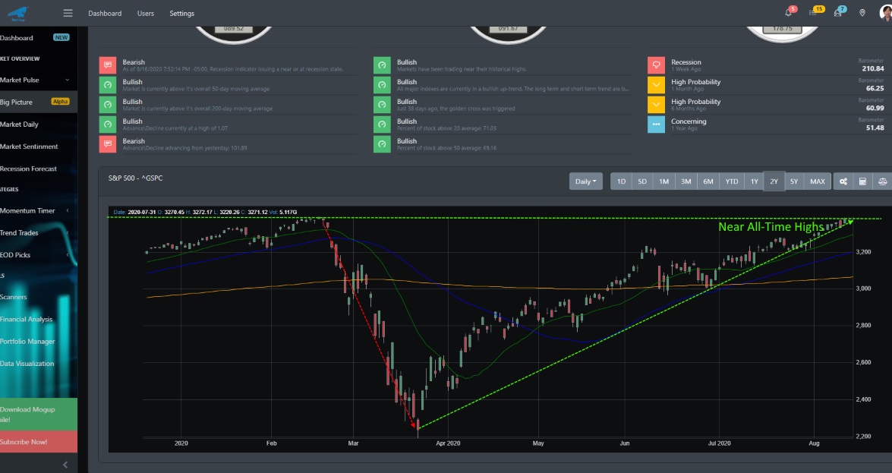Viewport: 892px width, 473px height.
Task: Click green icon beside historical highs Bullish row
Action: pyautogui.click(x=382, y=65)
